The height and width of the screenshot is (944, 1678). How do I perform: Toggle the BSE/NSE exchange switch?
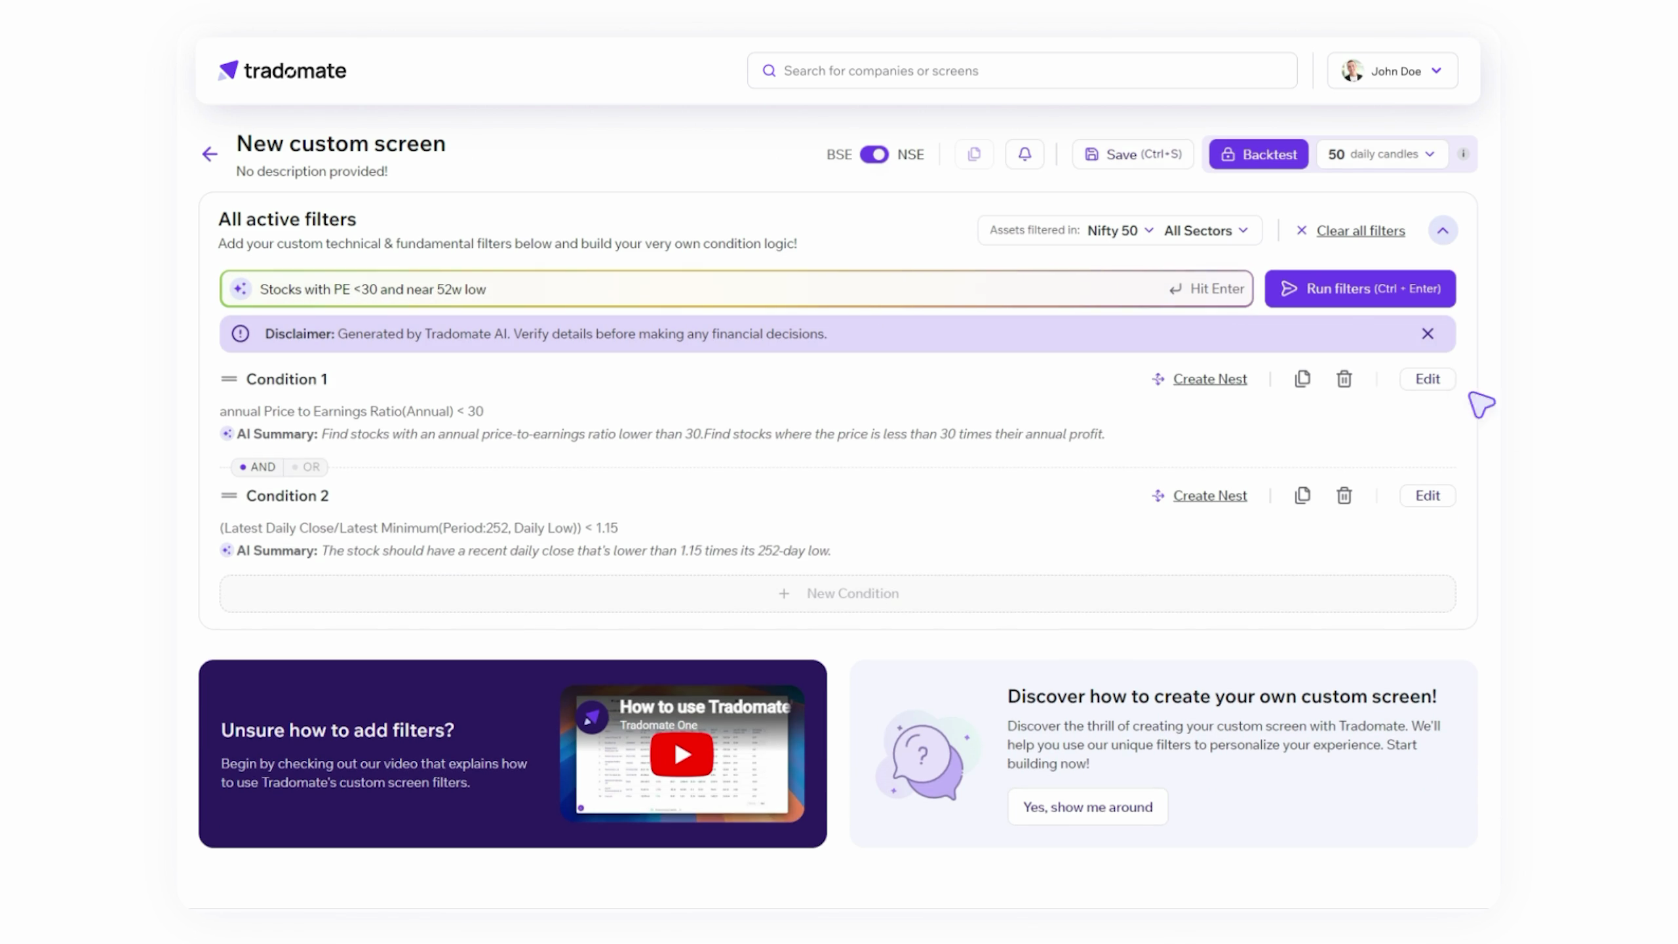(x=874, y=155)
